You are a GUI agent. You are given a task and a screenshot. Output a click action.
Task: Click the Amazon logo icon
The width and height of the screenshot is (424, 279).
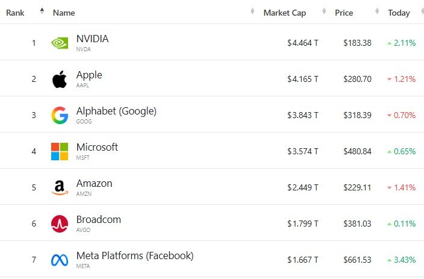coord(60,188)
